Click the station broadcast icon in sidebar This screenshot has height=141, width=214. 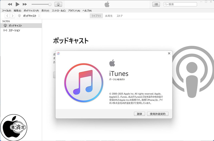[x=5, y=30]
